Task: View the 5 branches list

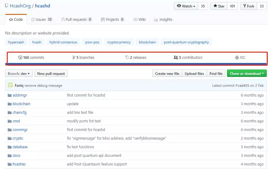Action: [83, 58]
